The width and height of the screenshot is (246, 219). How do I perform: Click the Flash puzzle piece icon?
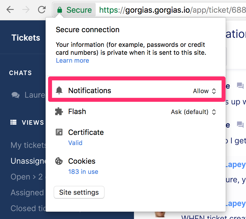[x=59, y=111]
